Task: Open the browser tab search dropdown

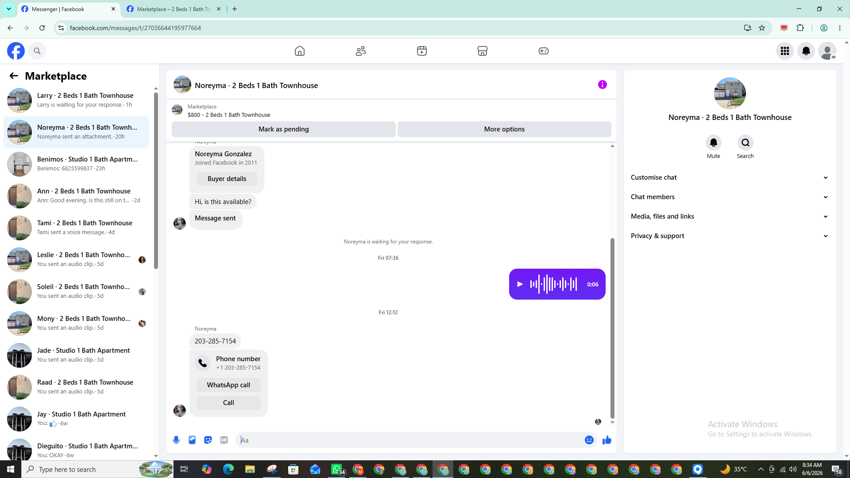Action: pos(8,9)
